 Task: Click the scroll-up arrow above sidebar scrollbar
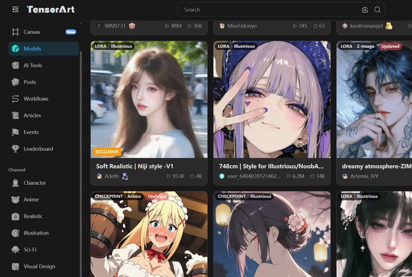(x=81, y=23)
